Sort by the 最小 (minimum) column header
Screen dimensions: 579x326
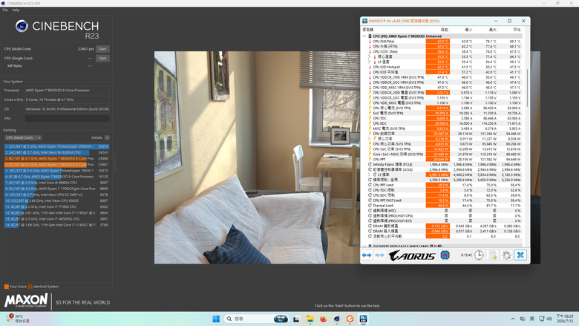(462, 30)
